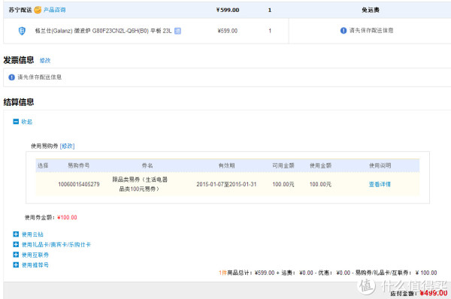
Task: Click the 使用说明 column header
Action: tap(380, 165)
